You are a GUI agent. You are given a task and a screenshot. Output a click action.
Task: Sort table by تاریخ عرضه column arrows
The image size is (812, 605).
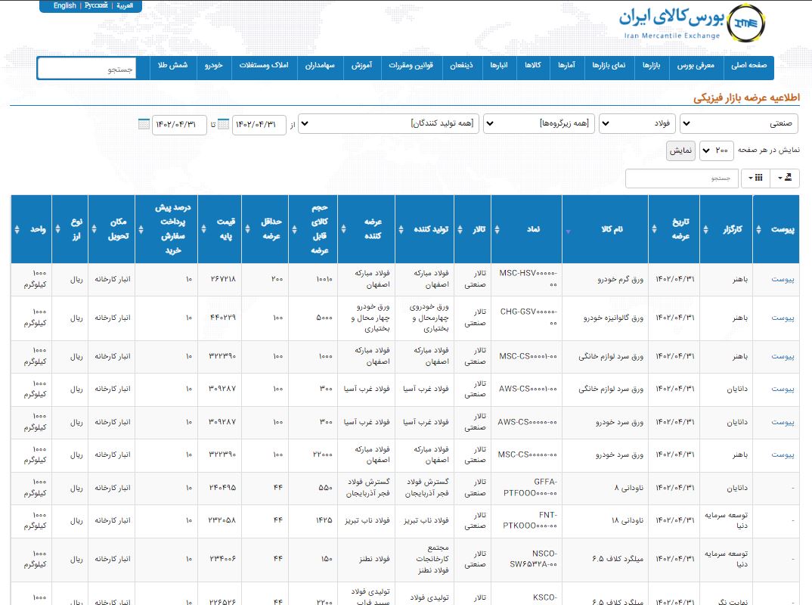pyautogui.click(x=654, y=229)
